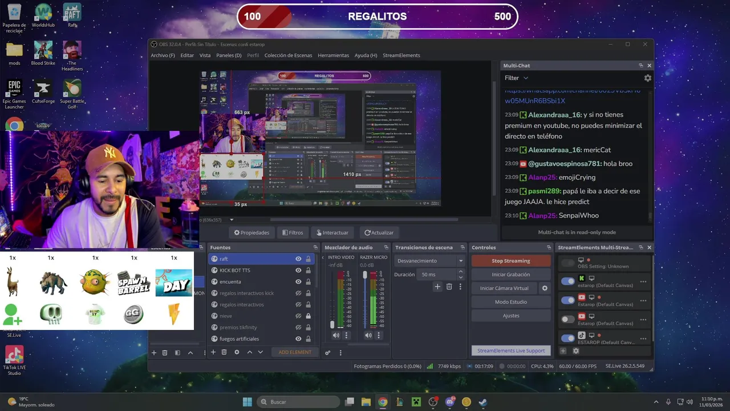Show the premios tikfinity source
Image resolution: width=730 pixels, height=411 pixels.
coord(298,327)
